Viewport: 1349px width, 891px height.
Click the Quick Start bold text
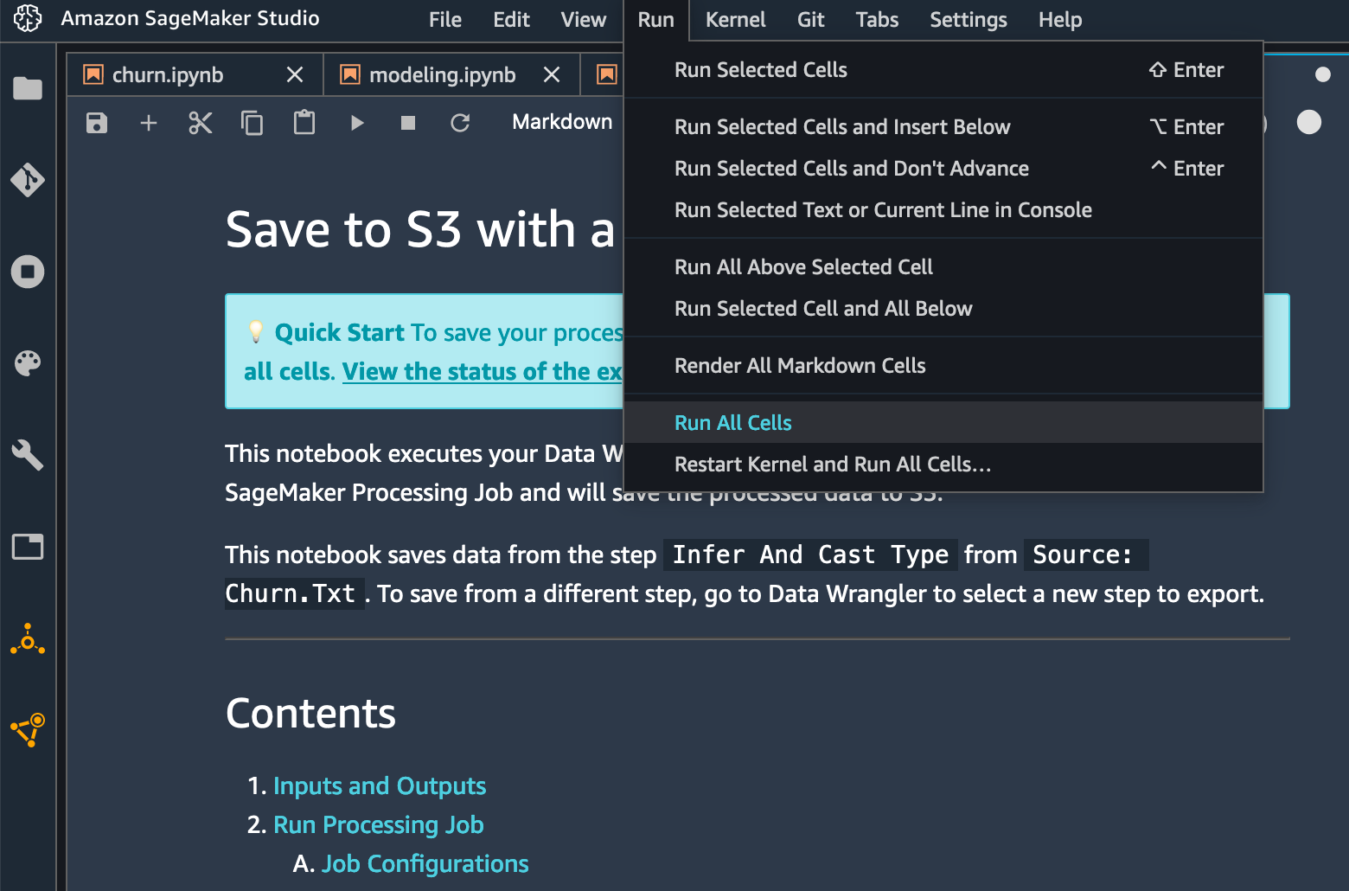[339, 332]
